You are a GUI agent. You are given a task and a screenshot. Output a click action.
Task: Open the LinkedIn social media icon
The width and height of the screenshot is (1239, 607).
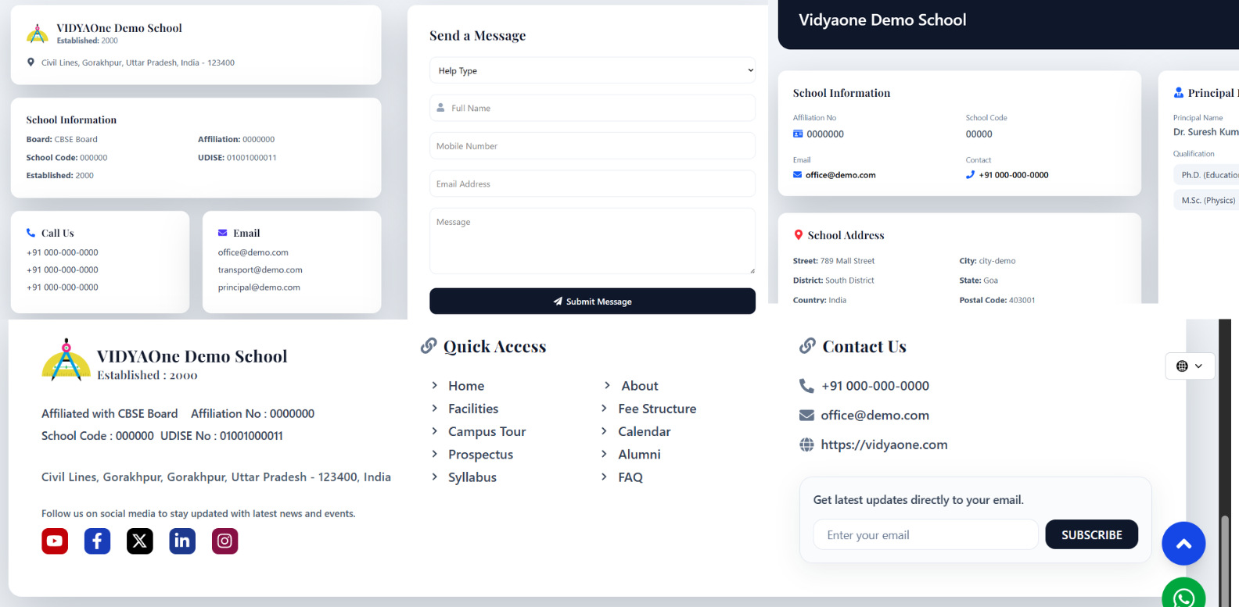click(182, 541)
